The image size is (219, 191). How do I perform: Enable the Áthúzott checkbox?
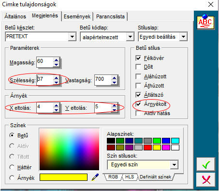(138, 86)
